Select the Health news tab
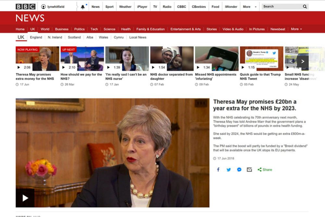The image size is (325, 217). 126,29
